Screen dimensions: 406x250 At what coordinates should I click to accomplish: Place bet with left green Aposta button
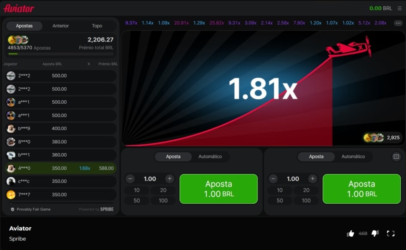(218, 189)
